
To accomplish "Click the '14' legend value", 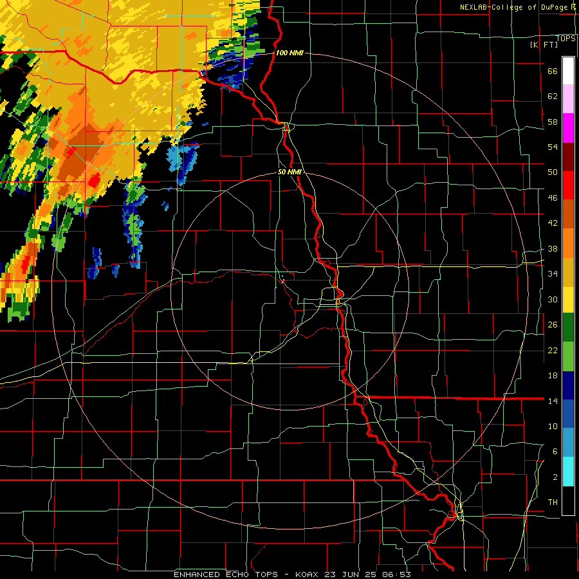I will tap(553, 401).
